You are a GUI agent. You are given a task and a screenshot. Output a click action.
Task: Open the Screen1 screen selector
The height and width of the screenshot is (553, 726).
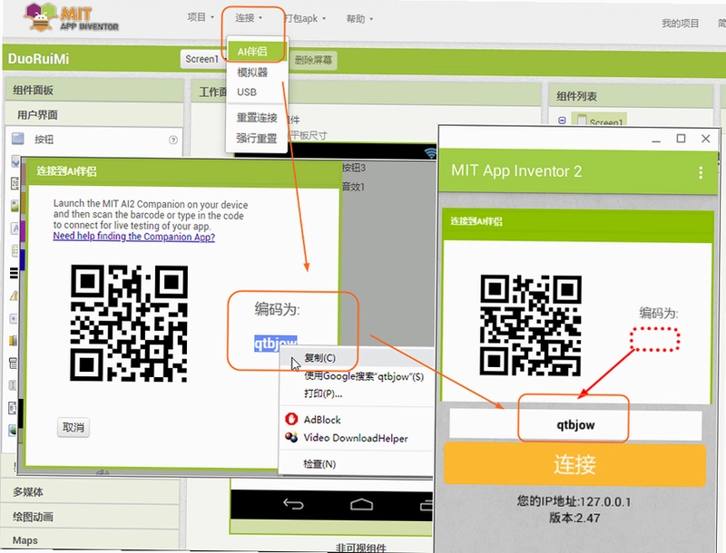(202, 59)
